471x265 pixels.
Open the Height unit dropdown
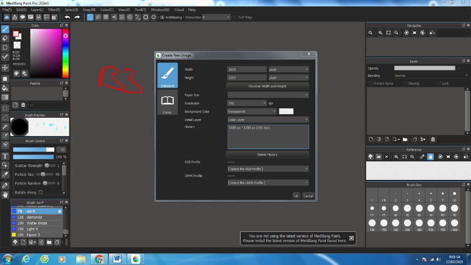(288, 78)
